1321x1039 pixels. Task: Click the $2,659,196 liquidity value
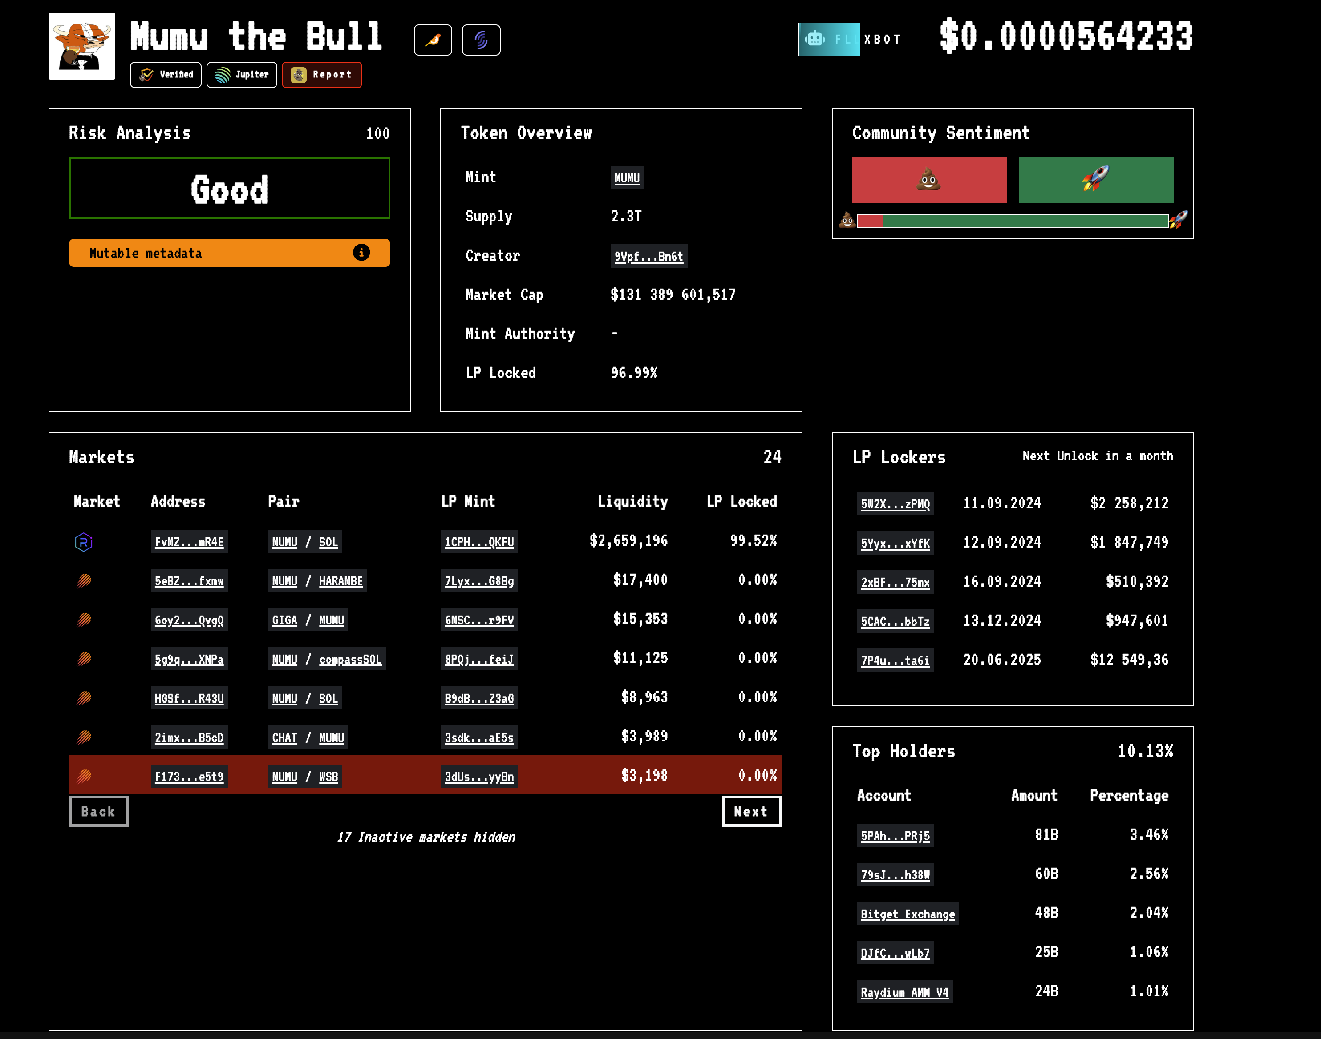[x=629, y=541]
